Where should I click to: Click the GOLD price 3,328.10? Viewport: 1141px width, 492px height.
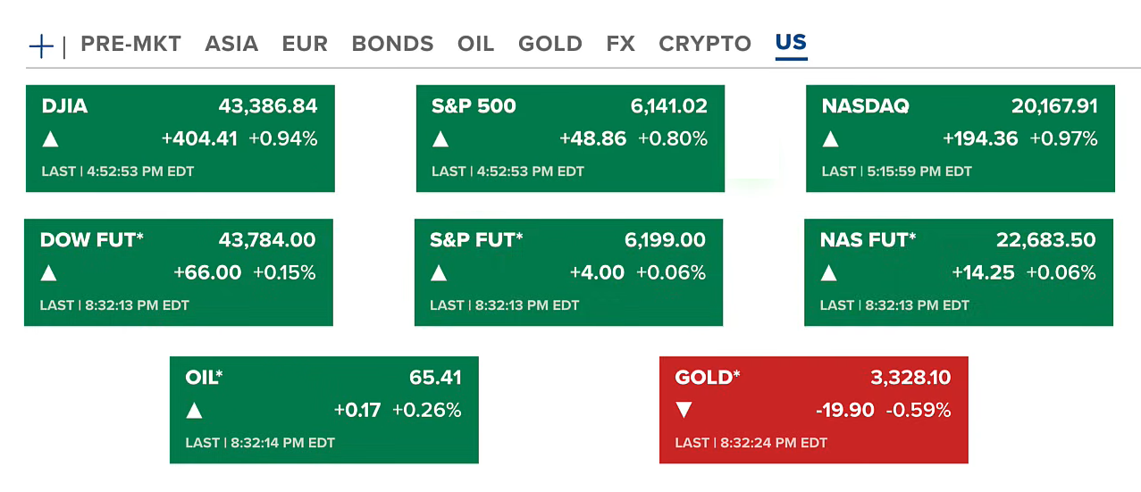[910, 378]
